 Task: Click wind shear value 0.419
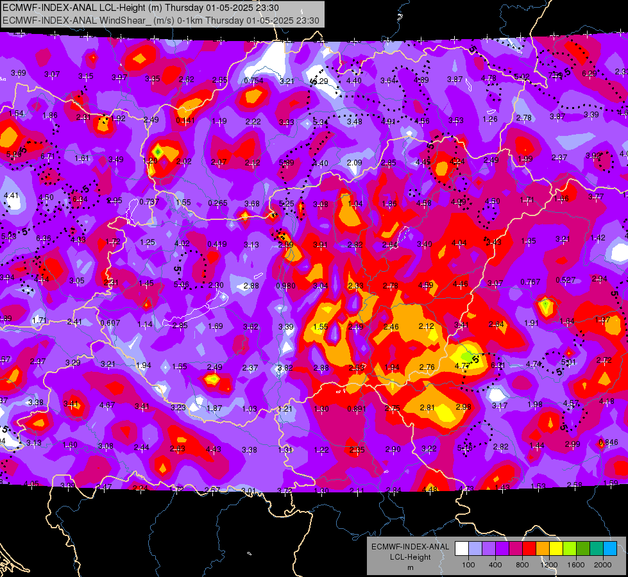[217, 244]
